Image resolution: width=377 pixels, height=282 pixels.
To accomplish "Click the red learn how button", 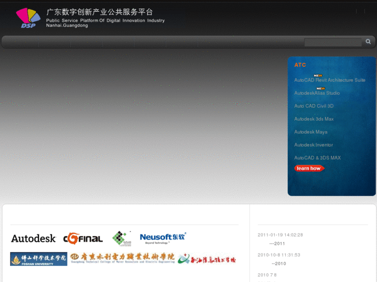I will click(x=309, y=169).
